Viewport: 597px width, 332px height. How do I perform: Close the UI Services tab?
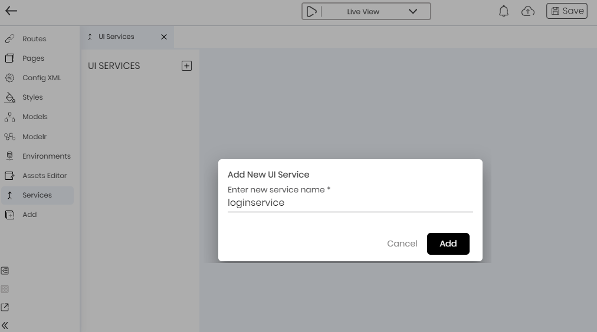(x=164, y=37)
